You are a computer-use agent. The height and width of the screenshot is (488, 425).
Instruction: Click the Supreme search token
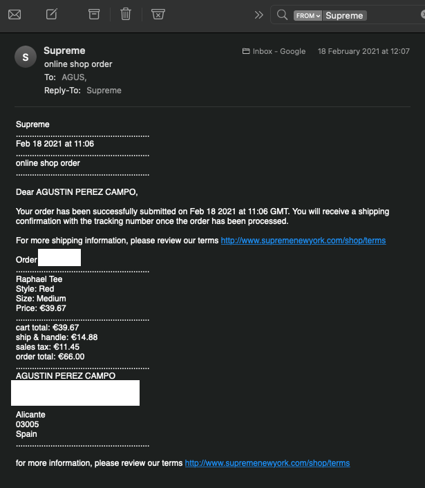coord(344,16)
